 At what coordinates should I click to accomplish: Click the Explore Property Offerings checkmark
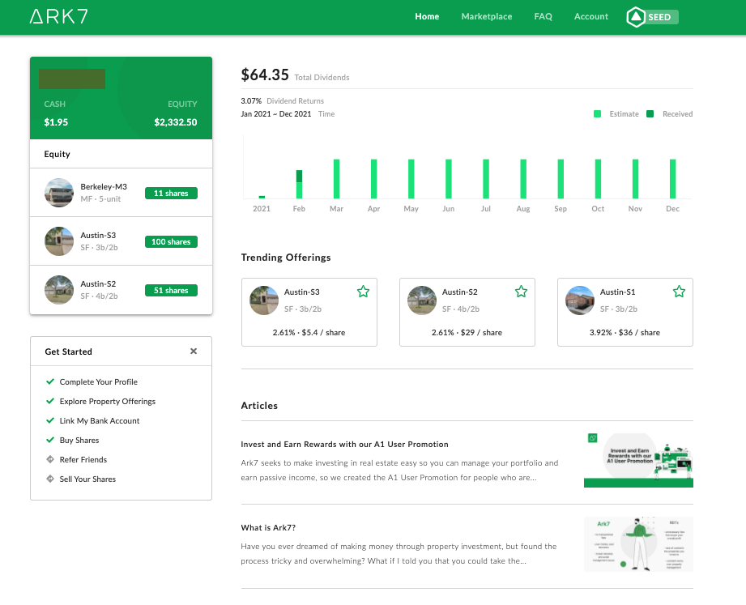click(50, 401)
